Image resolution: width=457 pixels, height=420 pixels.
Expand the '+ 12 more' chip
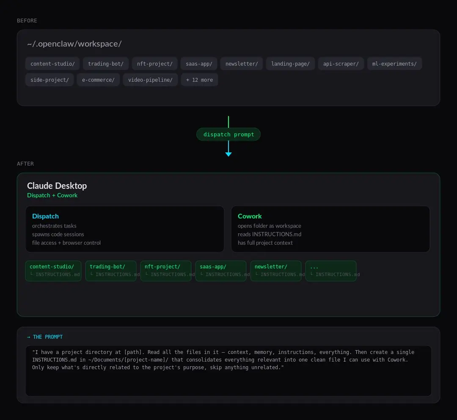click(199, 80)
